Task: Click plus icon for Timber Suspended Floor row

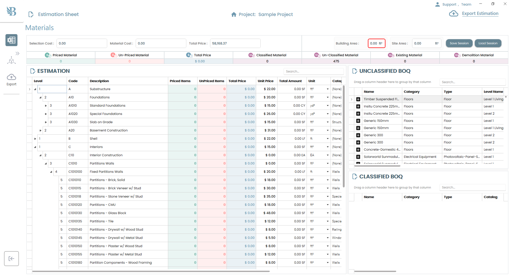Action: 358,99
